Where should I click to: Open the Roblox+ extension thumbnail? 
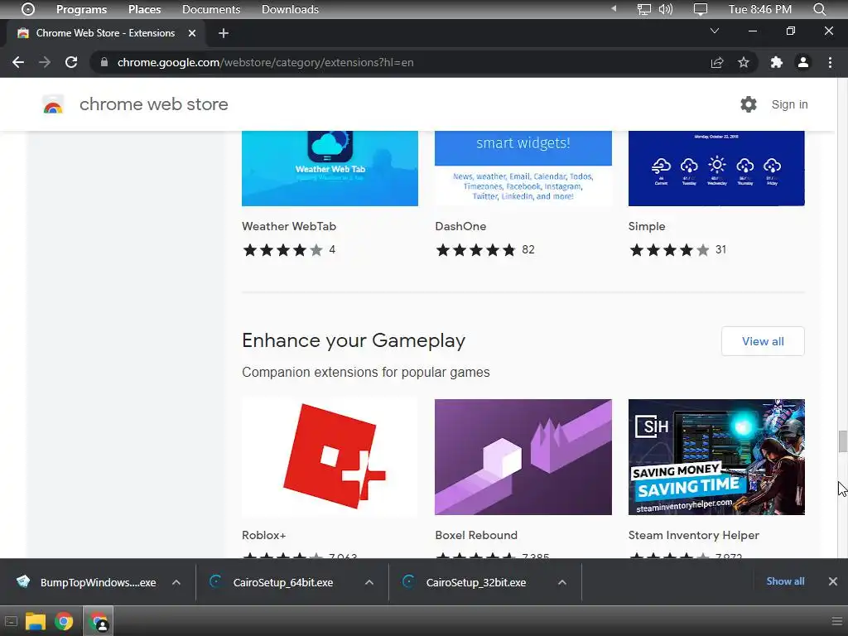330,457
